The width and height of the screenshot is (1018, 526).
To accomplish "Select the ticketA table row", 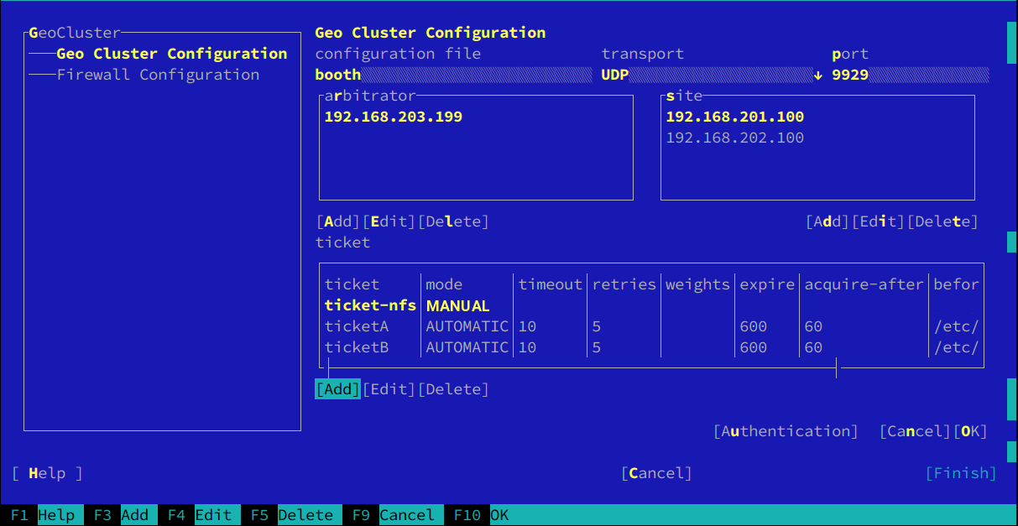I will tap(358, 326).
